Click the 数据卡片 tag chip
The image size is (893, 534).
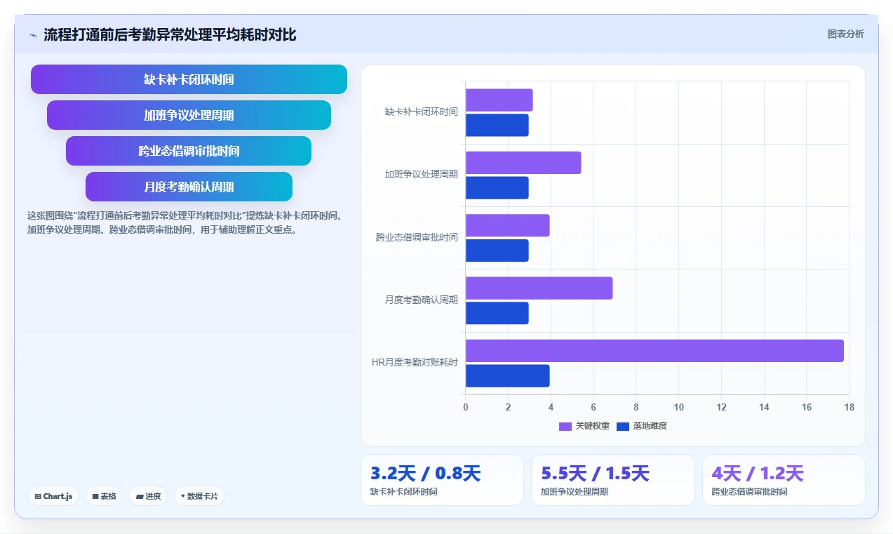tap(199, 496)
